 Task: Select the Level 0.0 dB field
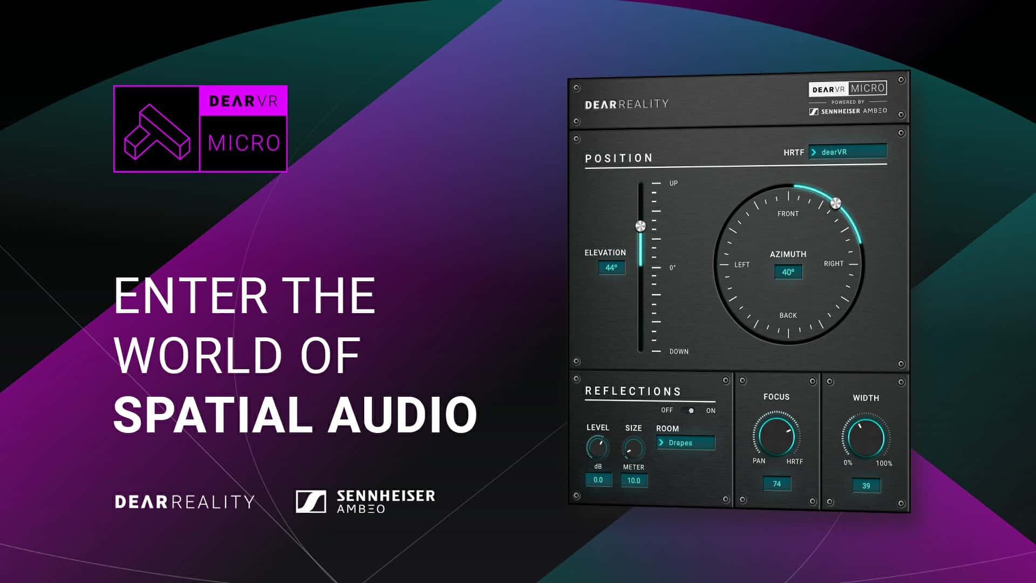coord(598,479)
